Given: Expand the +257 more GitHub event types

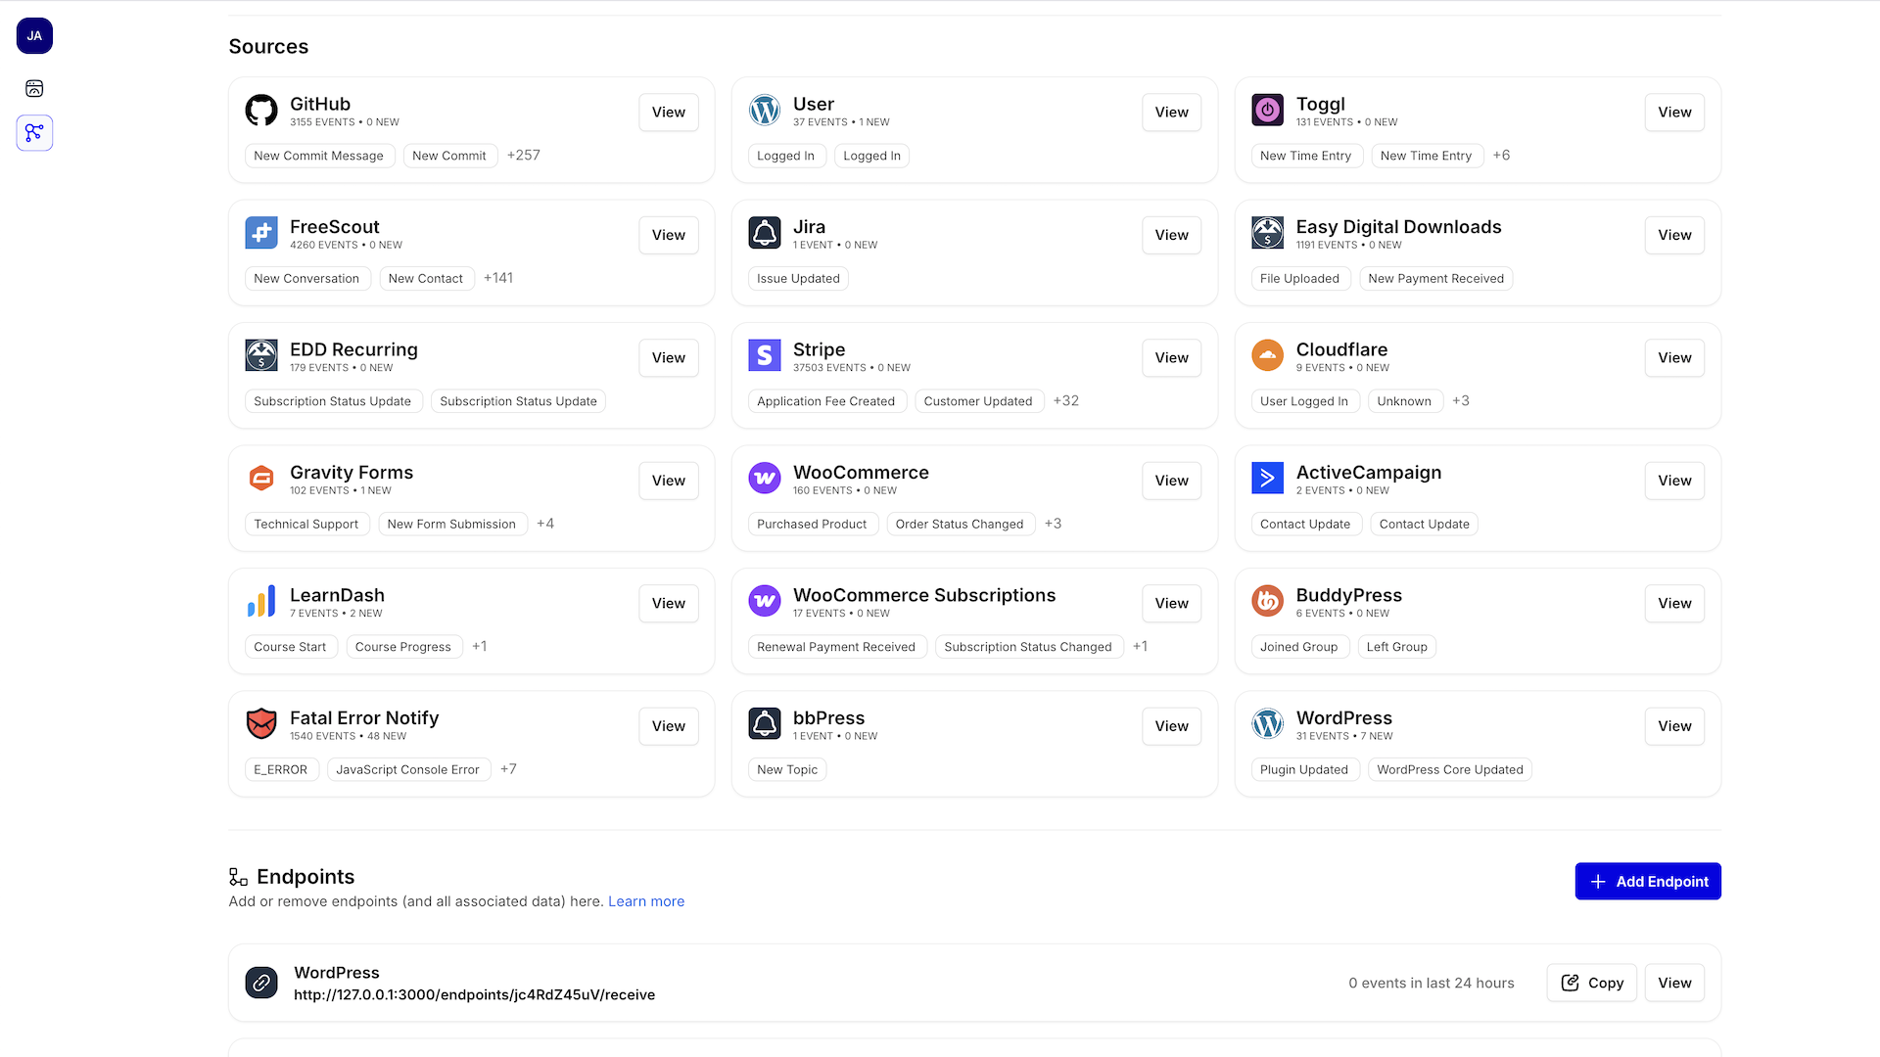Looking at the screenshot, I should (x=524, y=156).
